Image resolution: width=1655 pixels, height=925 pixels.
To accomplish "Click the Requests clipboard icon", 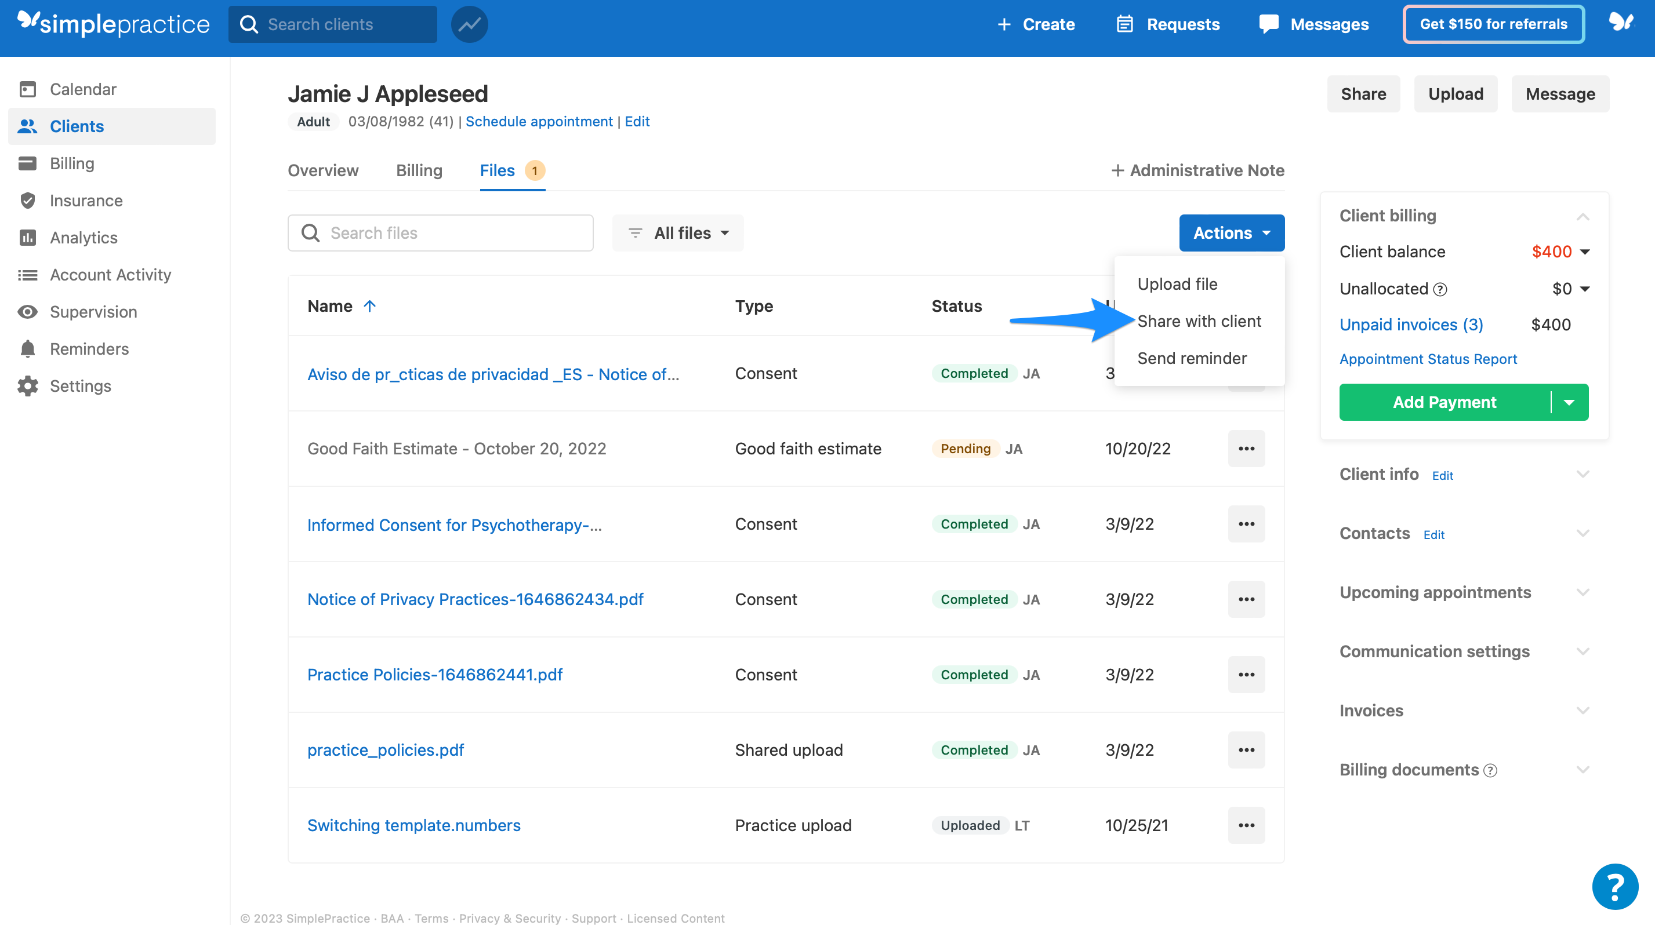I will click(1124, 24).
